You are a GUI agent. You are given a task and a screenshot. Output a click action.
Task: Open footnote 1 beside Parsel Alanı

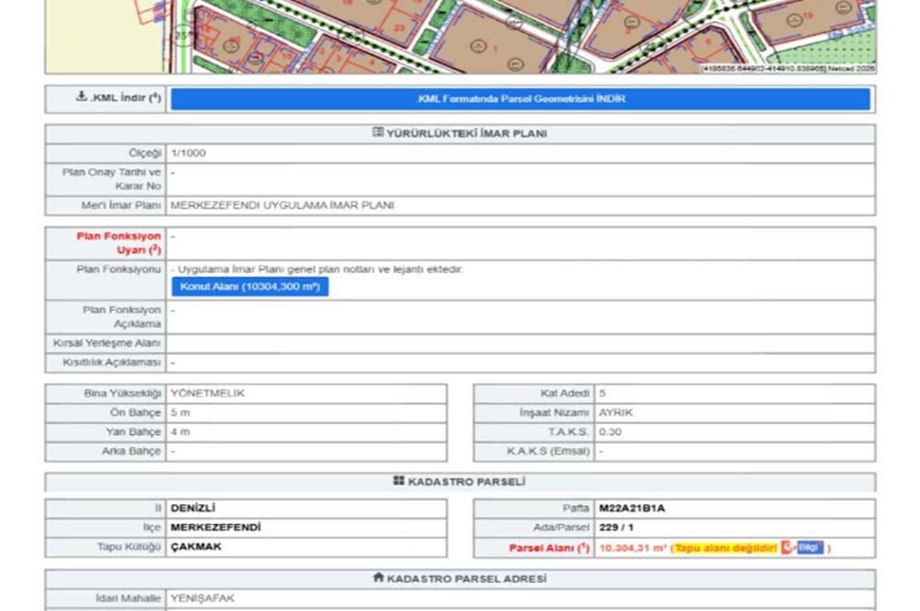[584, 548]
